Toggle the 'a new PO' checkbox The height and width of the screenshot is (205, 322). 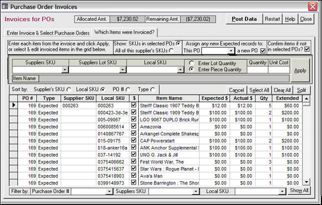tap(263, 50)
